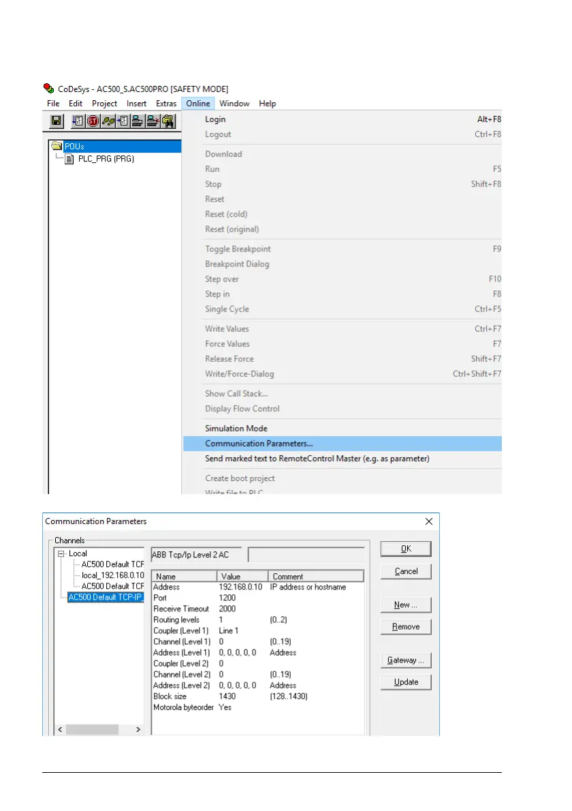Open the File menu
This screenshot has width=572, height=811.
click(x=52, y=104)
